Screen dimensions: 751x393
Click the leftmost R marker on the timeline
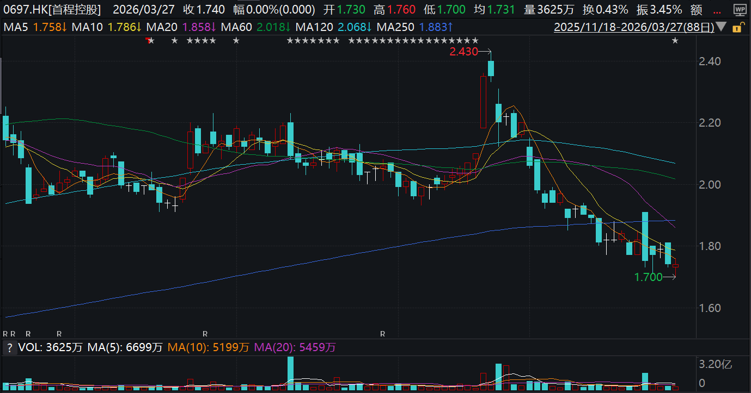click(x=5, y=333)
